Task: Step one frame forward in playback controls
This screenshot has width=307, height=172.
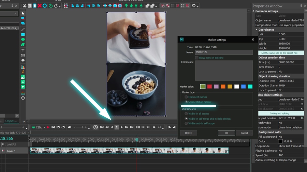Action: click(121, 127)
